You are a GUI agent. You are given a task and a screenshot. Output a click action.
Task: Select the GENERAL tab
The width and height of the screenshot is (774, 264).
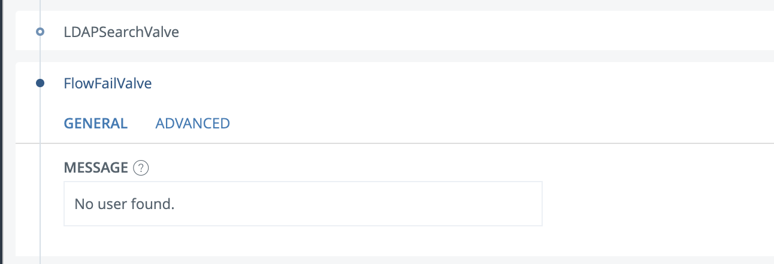point(96,123)
